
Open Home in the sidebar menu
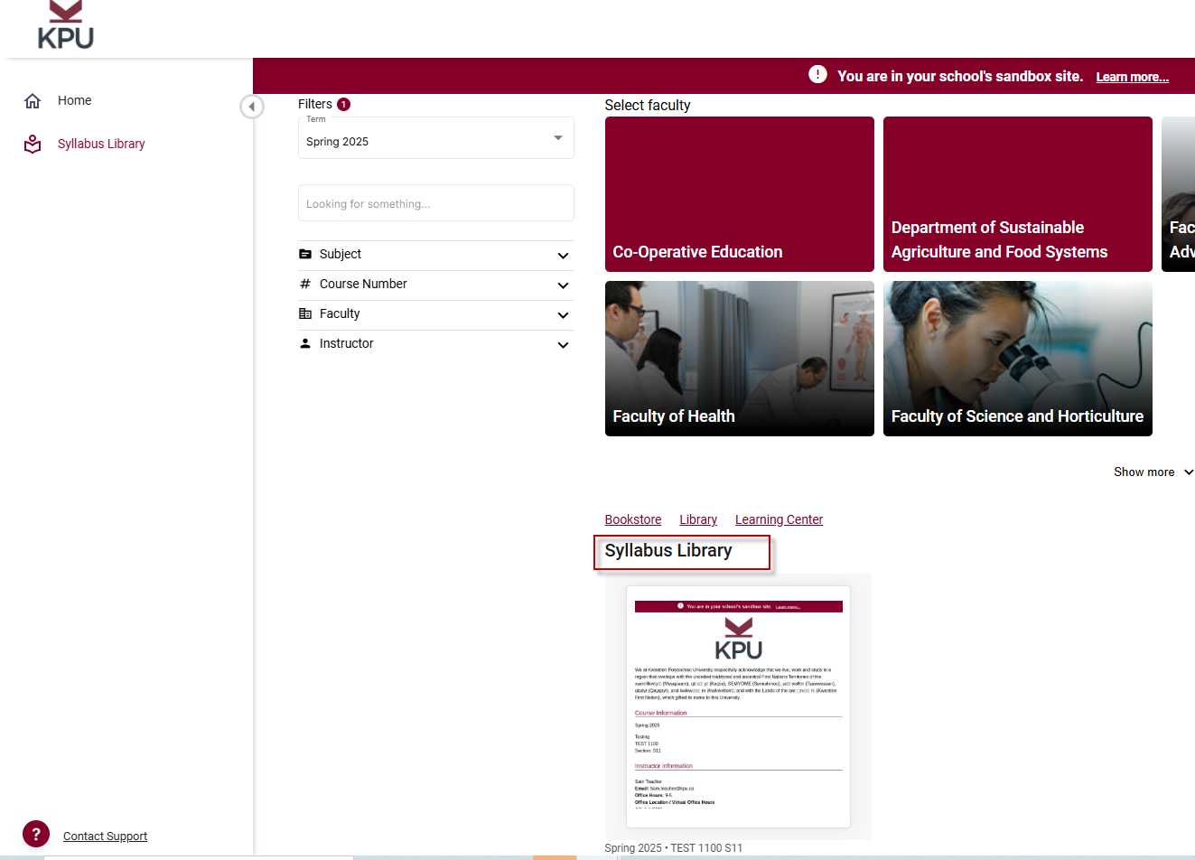click(74, 100)
